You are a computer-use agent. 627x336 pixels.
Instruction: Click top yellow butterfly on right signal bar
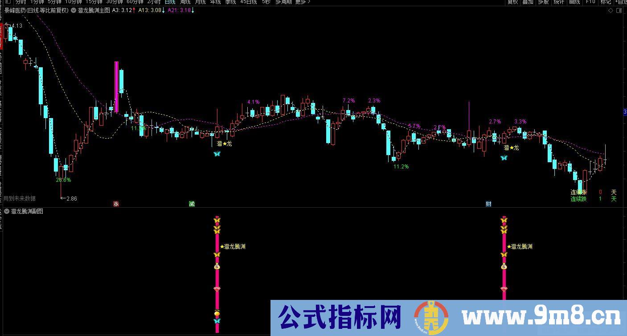[504, 220]
